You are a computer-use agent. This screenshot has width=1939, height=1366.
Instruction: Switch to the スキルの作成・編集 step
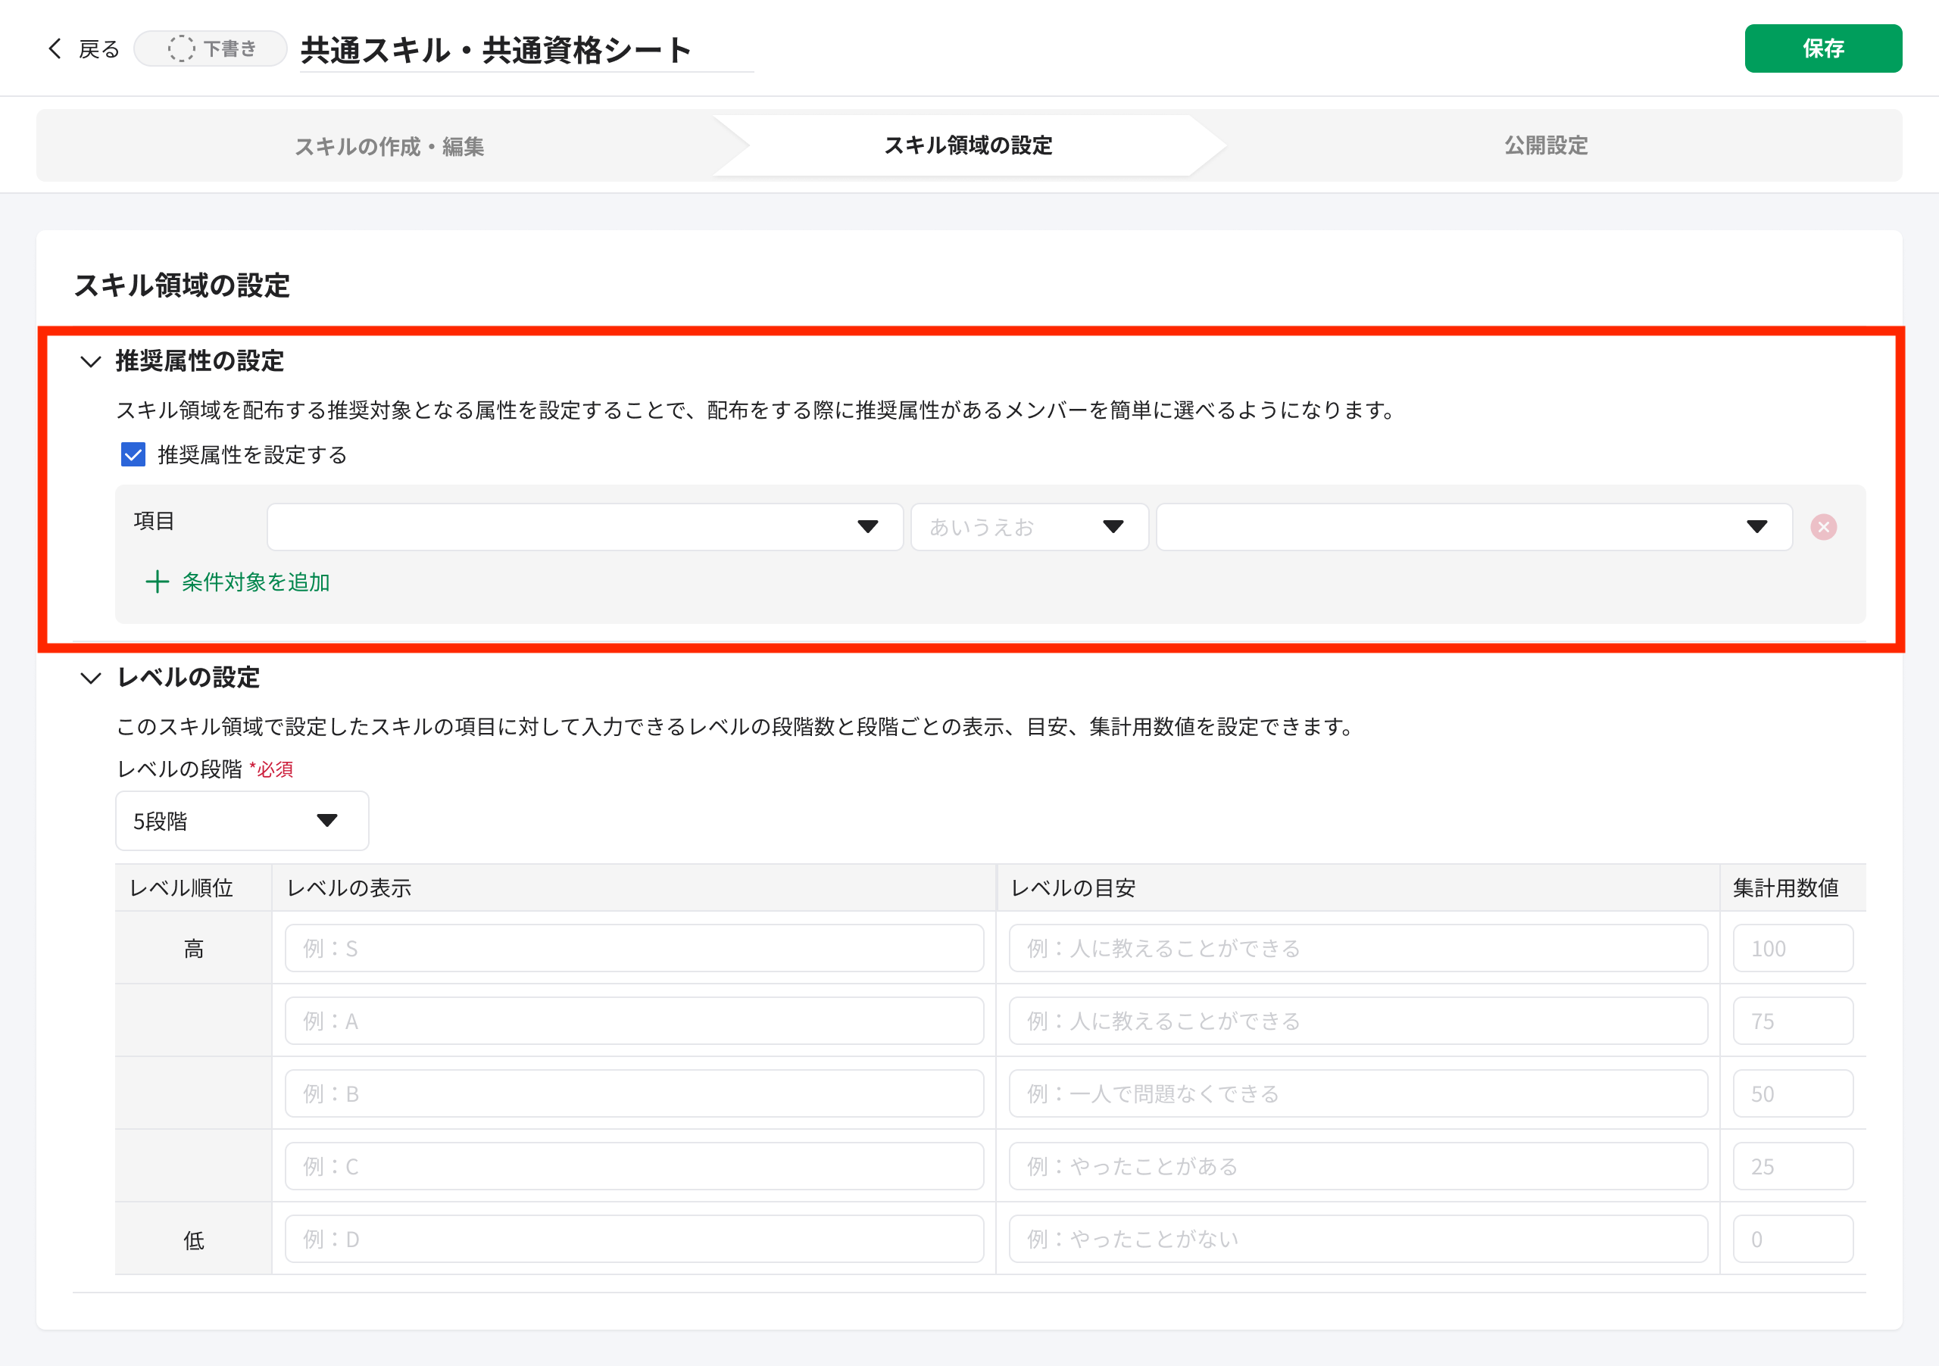[389, 146]
